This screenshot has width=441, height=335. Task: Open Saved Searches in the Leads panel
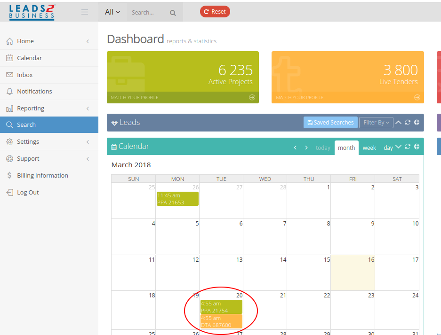click(330, 123)
